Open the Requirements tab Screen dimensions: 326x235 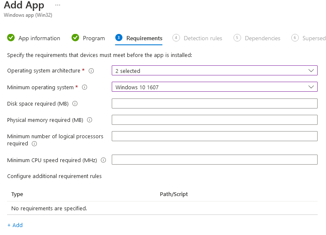[x=139, y=38]
